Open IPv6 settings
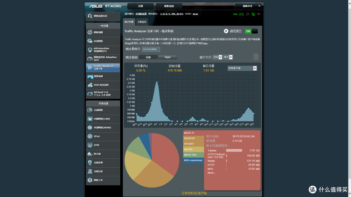This screenshot has height=197, width=351. [x=103, y=136]
